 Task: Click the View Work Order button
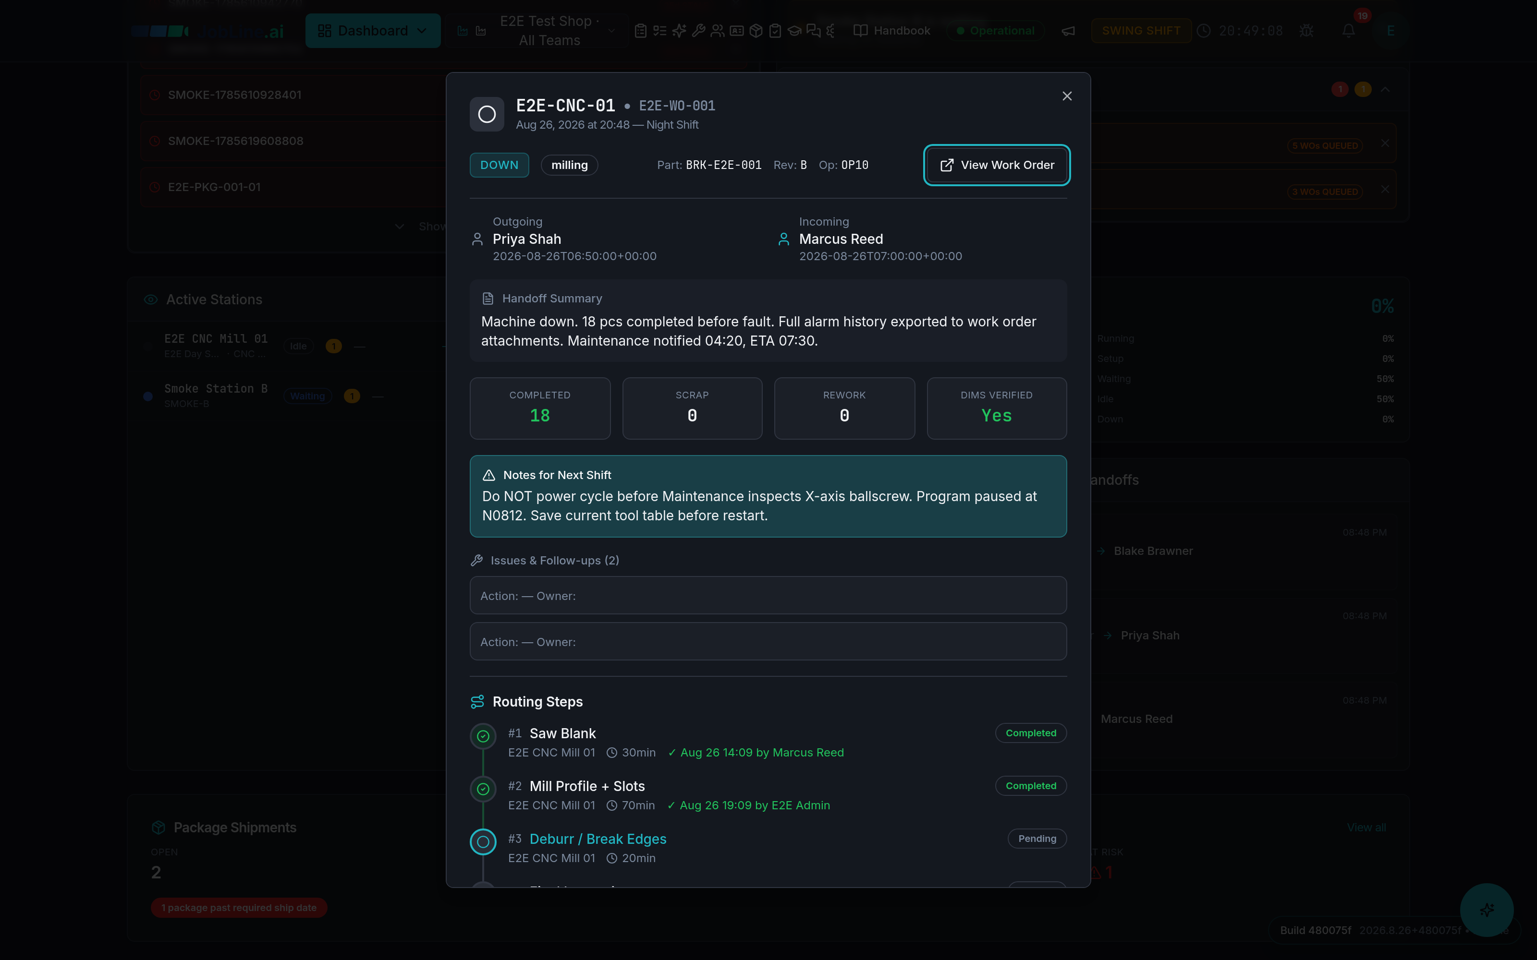point(997,165)
